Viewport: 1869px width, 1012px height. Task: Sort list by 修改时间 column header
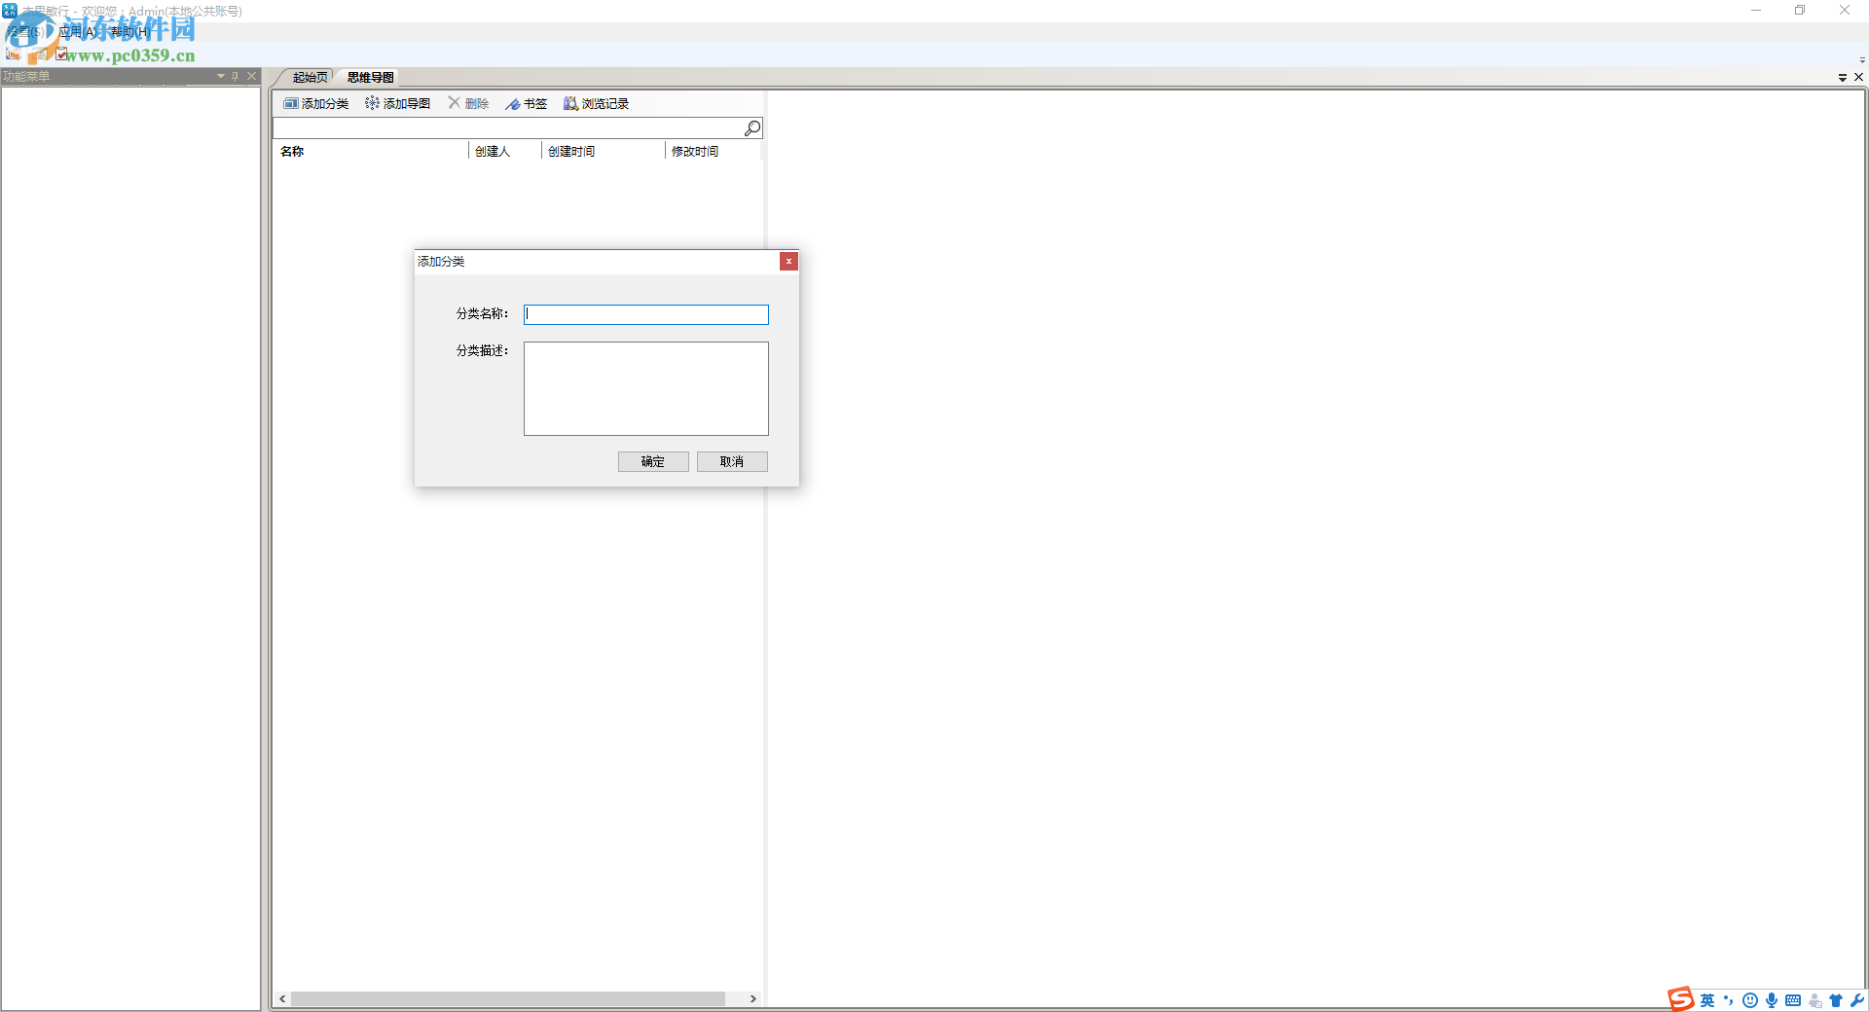click(714, 151)
